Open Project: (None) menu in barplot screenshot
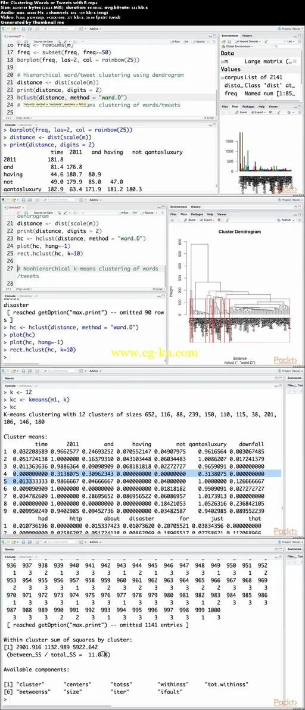 pos(290,29)
